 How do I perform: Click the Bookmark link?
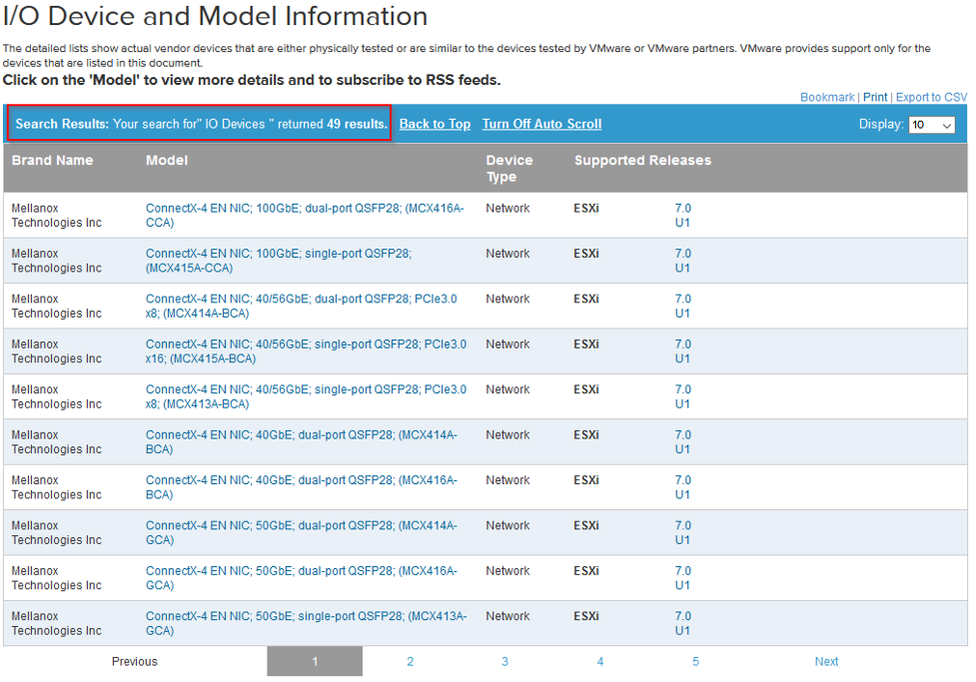[x=827, y=97]
